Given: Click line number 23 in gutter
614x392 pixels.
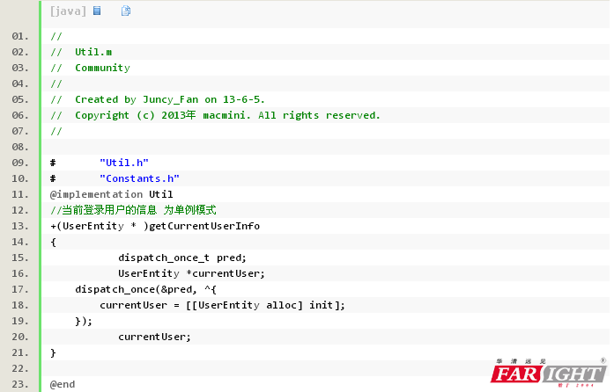Looking at the screenshot, I should coord(21,384).
